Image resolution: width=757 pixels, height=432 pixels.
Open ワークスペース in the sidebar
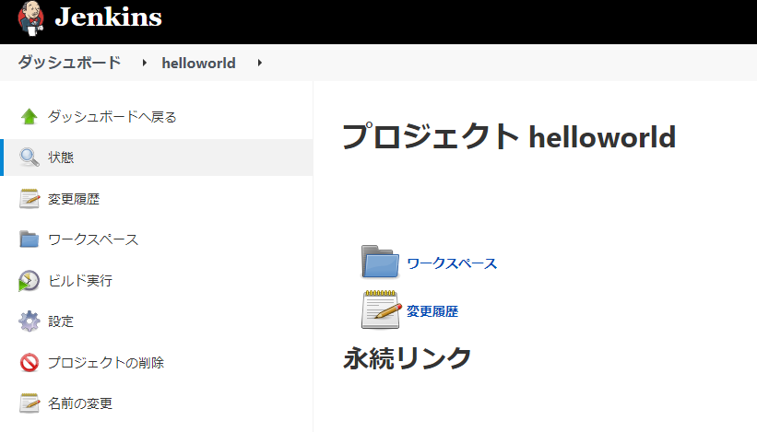pos(93,239)
